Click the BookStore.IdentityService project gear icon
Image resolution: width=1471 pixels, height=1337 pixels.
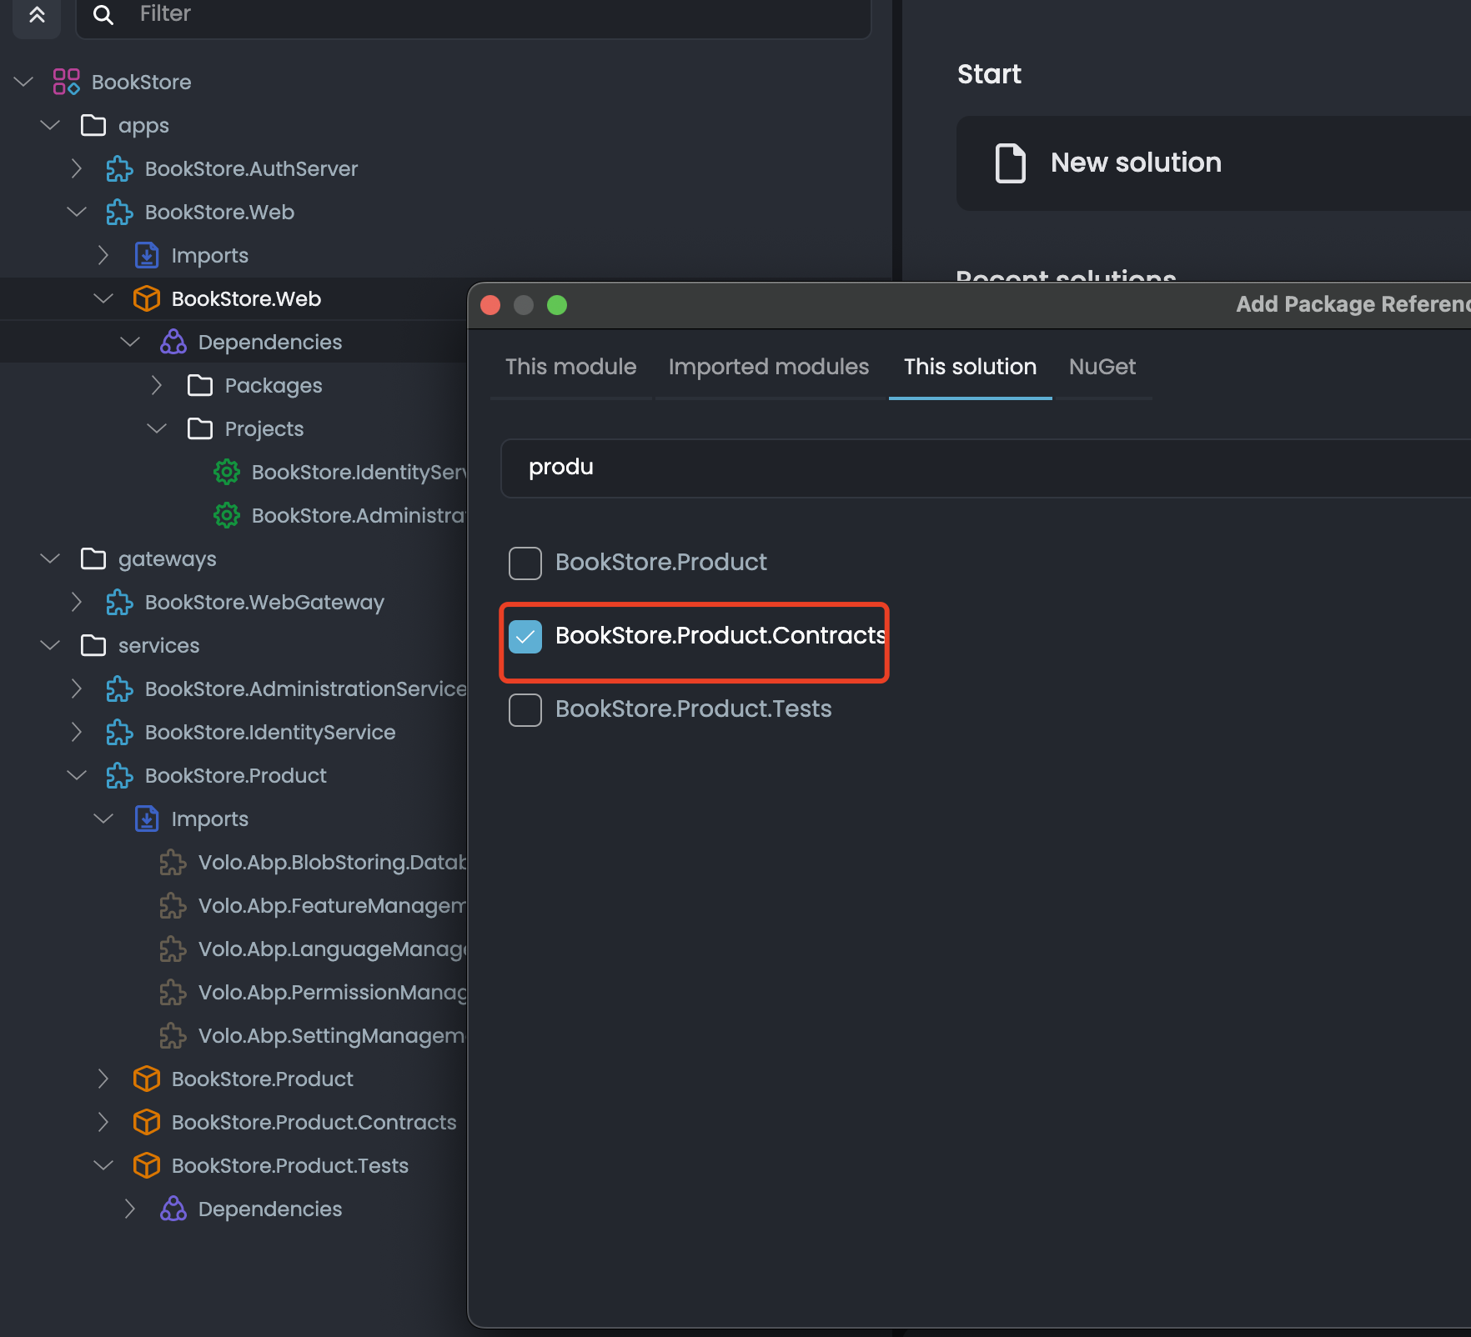point(226,472)
